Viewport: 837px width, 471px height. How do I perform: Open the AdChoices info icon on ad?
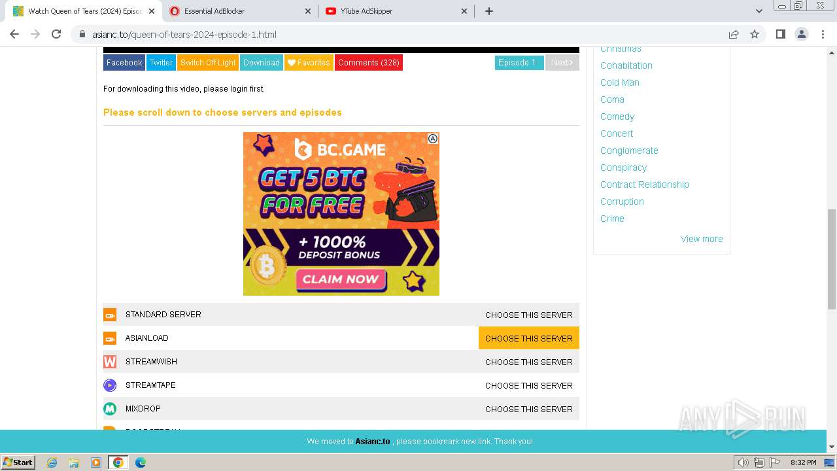433,139
